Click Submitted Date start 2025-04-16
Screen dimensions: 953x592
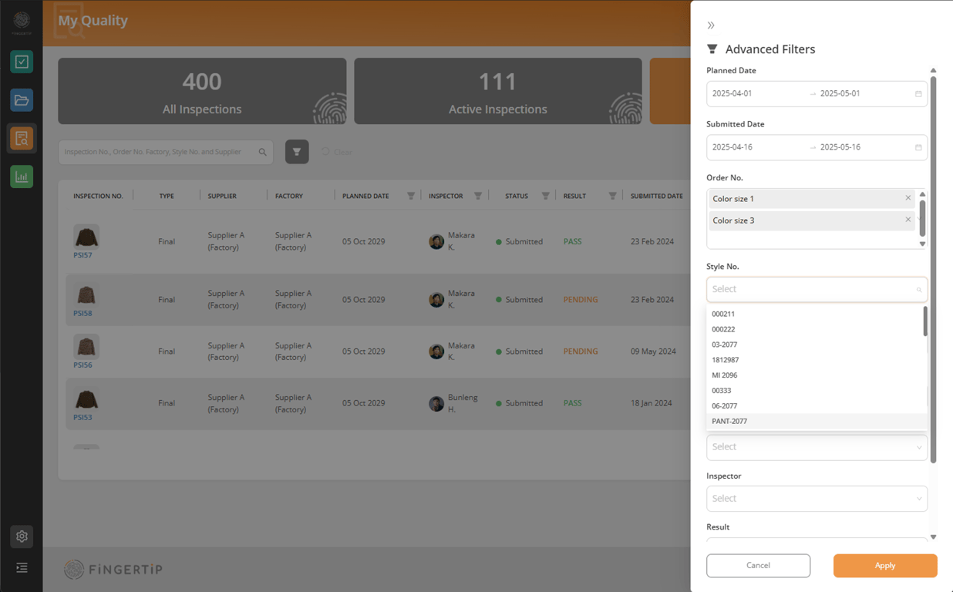pyautogui.click(x=732, y=146)
